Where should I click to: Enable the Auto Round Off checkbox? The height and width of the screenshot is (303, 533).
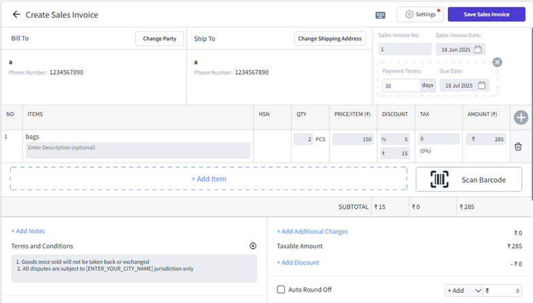click(281, 289)
